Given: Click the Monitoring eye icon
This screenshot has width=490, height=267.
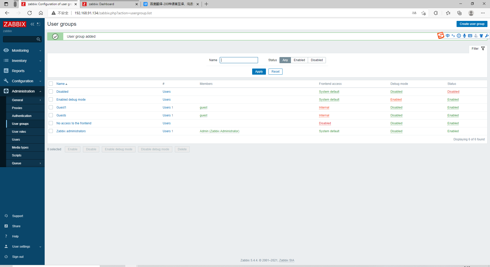Looking at the screenshot, I should (6, 50).
